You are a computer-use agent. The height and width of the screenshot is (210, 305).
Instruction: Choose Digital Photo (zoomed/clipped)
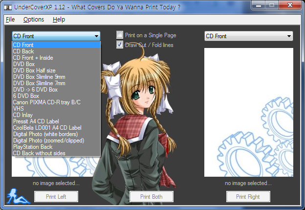tap(56, 140)
